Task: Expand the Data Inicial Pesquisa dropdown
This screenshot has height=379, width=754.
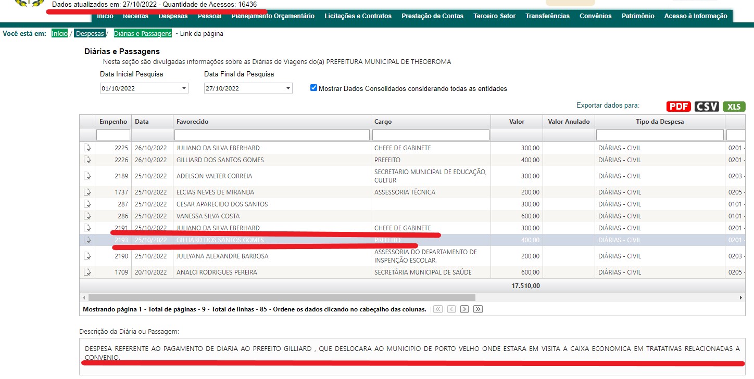Action: point(184,89)
